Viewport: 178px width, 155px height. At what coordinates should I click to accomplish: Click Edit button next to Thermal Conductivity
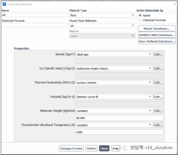(x=158, y=83)
